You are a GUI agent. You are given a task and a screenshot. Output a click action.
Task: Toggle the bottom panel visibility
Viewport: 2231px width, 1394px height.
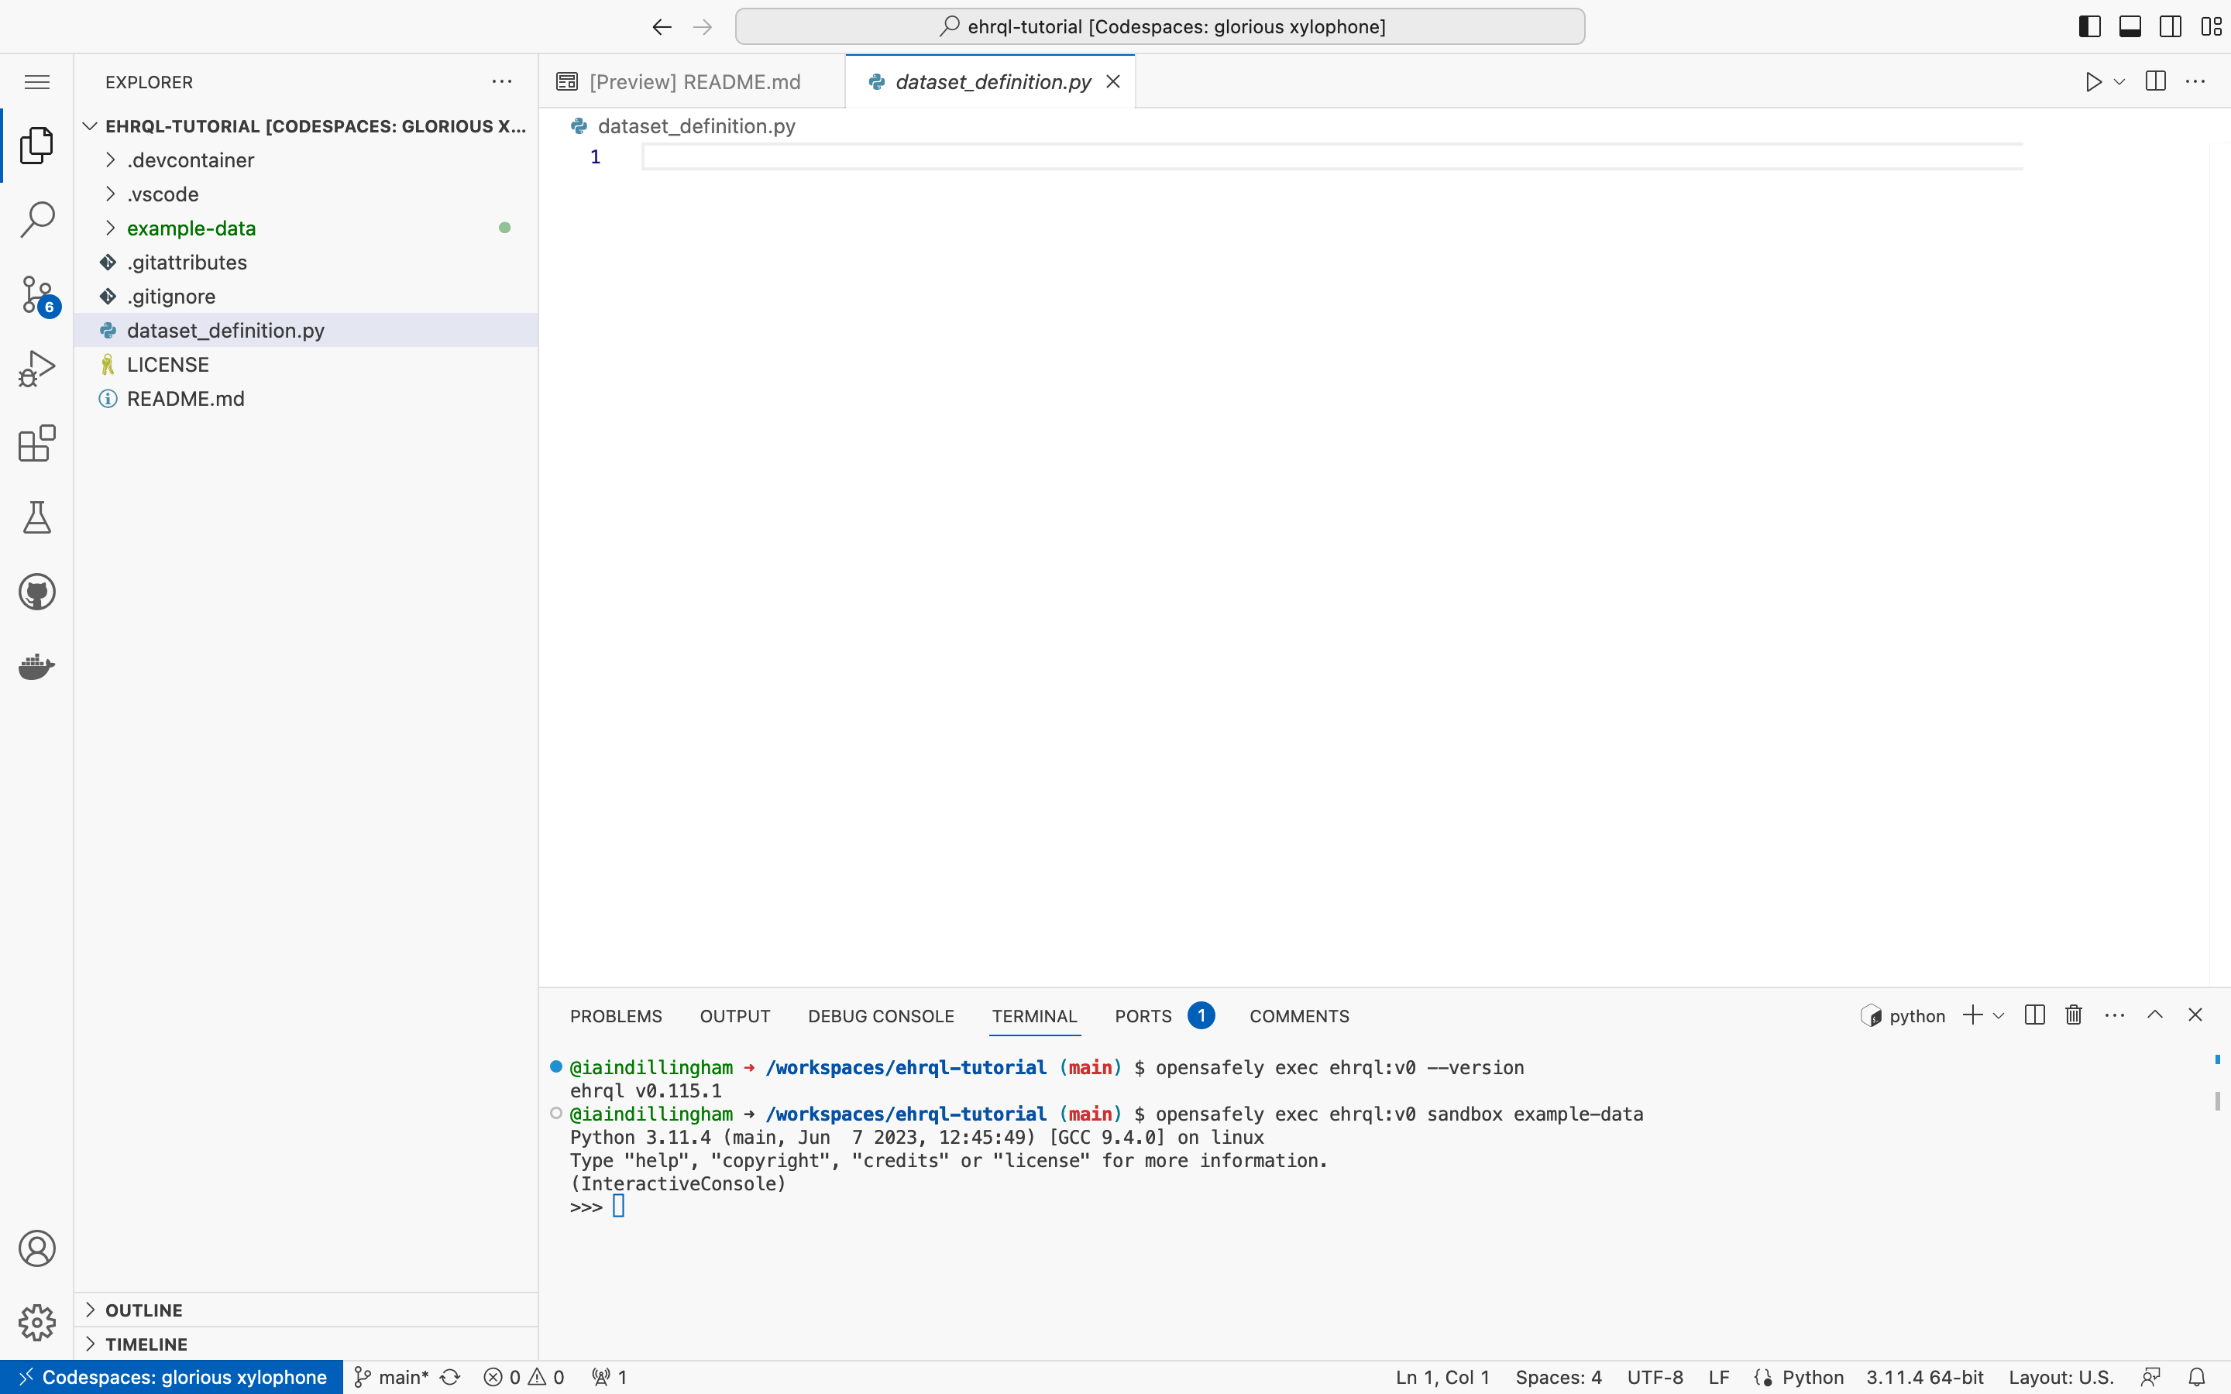[x=2130, y=27]
